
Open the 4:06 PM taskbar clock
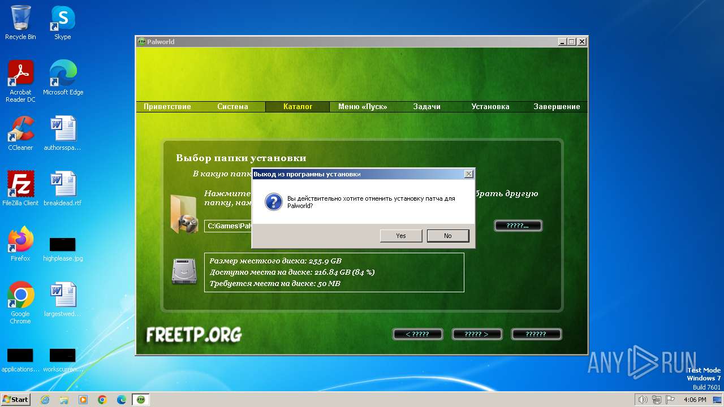(695, 400)
